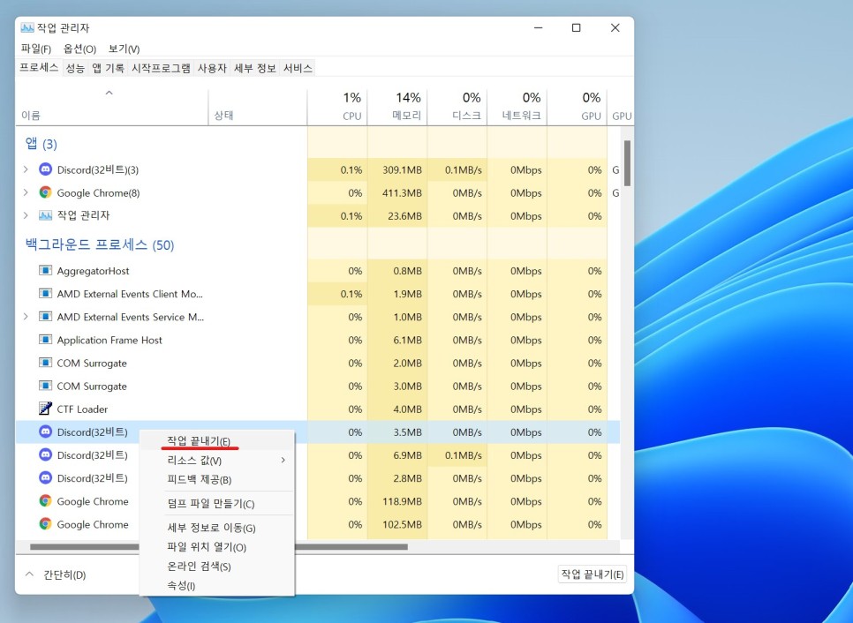Image resolution: width=853 pixels, height=623 pixels.
Task: Sort by the 디스크 column header
Action: point(457,107)
